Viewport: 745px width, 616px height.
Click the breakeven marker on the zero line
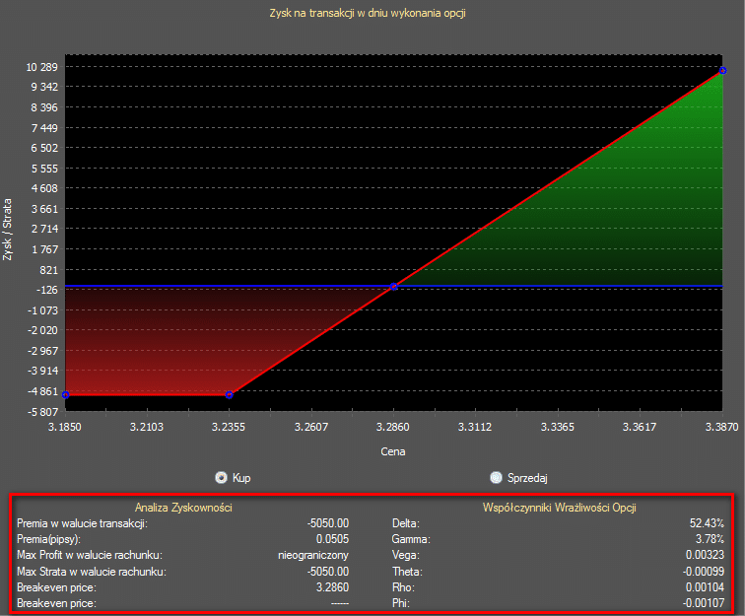click(394, 287)
